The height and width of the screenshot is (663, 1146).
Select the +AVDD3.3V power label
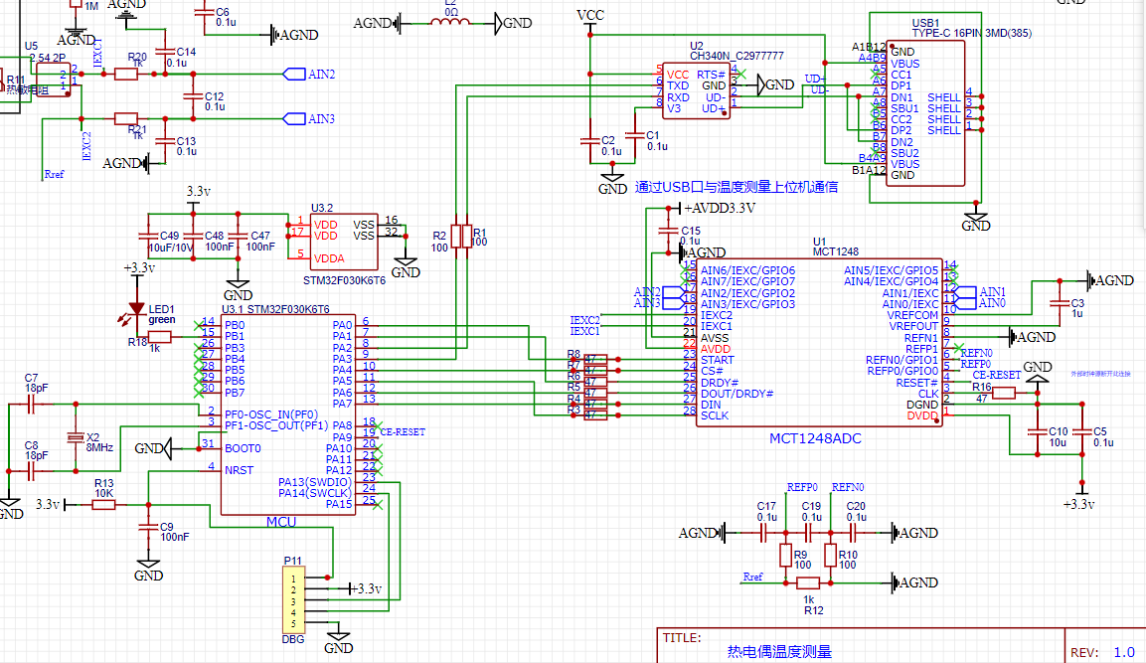(x=720, y=209)
